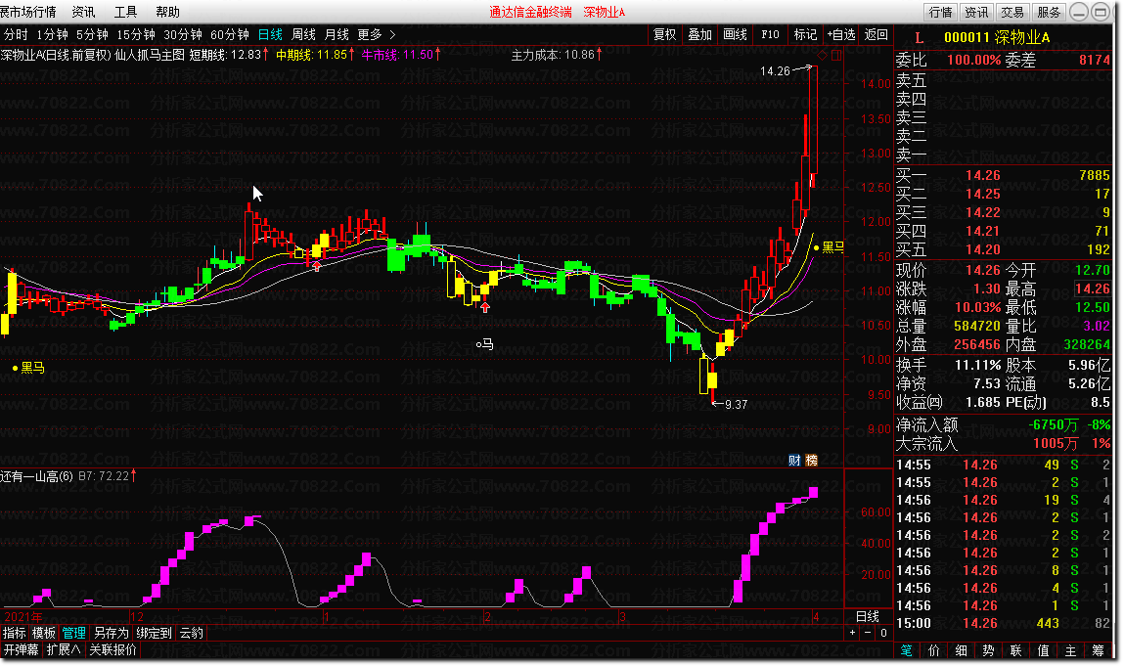Open the 资讯 menu in menu bar

[84, 12]
